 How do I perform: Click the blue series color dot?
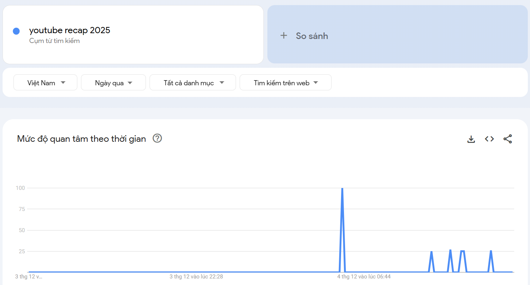pos(16,31)
